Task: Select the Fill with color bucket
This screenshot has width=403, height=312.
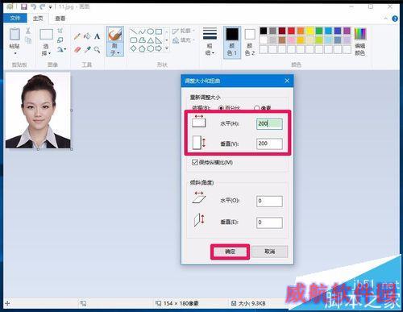Action: click(87, 36)
